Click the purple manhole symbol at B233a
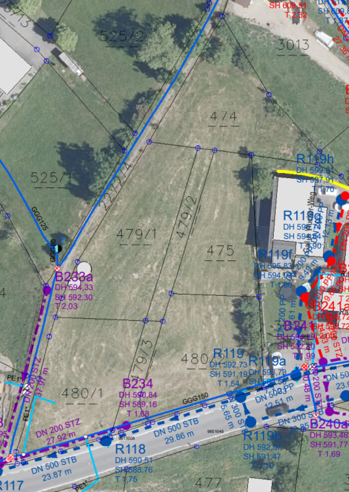 (47, 290)
